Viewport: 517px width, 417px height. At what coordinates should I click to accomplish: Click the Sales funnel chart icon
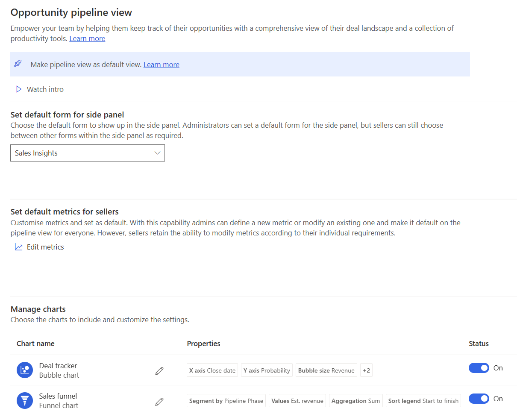pos(25,400)
